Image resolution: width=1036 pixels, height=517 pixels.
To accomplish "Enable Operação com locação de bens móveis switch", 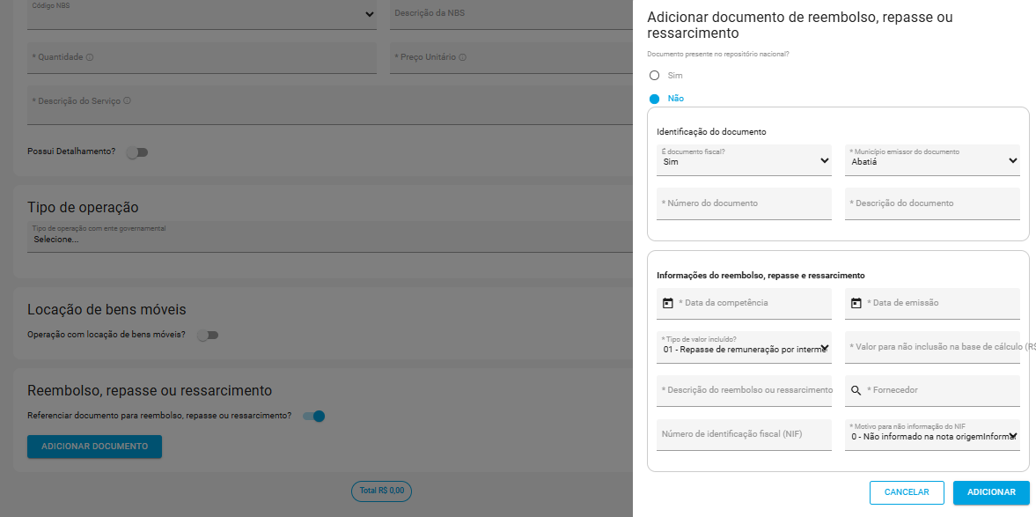I will 208,336.
